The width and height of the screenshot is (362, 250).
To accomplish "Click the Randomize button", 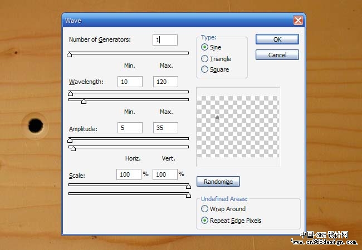I will [x=218, y=182].
